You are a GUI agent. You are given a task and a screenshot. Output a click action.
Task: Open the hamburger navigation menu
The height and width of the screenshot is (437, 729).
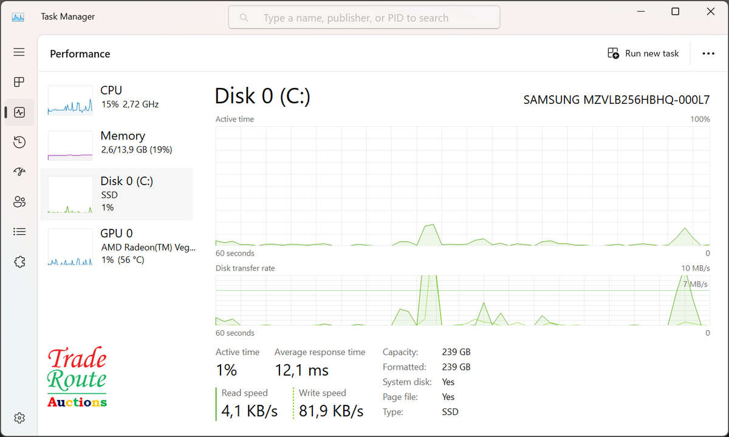click(19, 52)
